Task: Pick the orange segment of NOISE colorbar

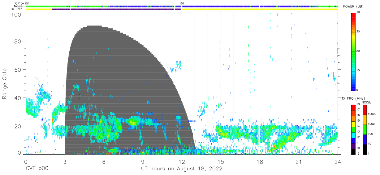Action: 365,119
